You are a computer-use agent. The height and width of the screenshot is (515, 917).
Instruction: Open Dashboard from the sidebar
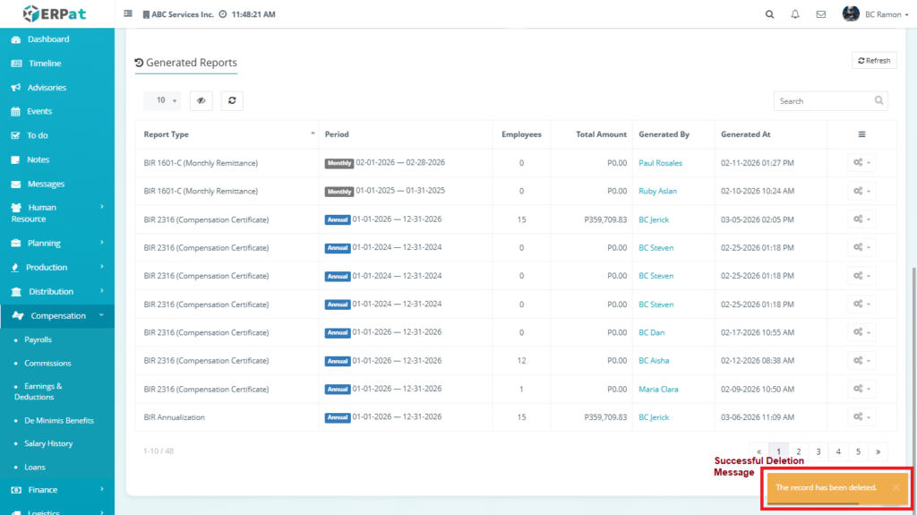point(47,39)
